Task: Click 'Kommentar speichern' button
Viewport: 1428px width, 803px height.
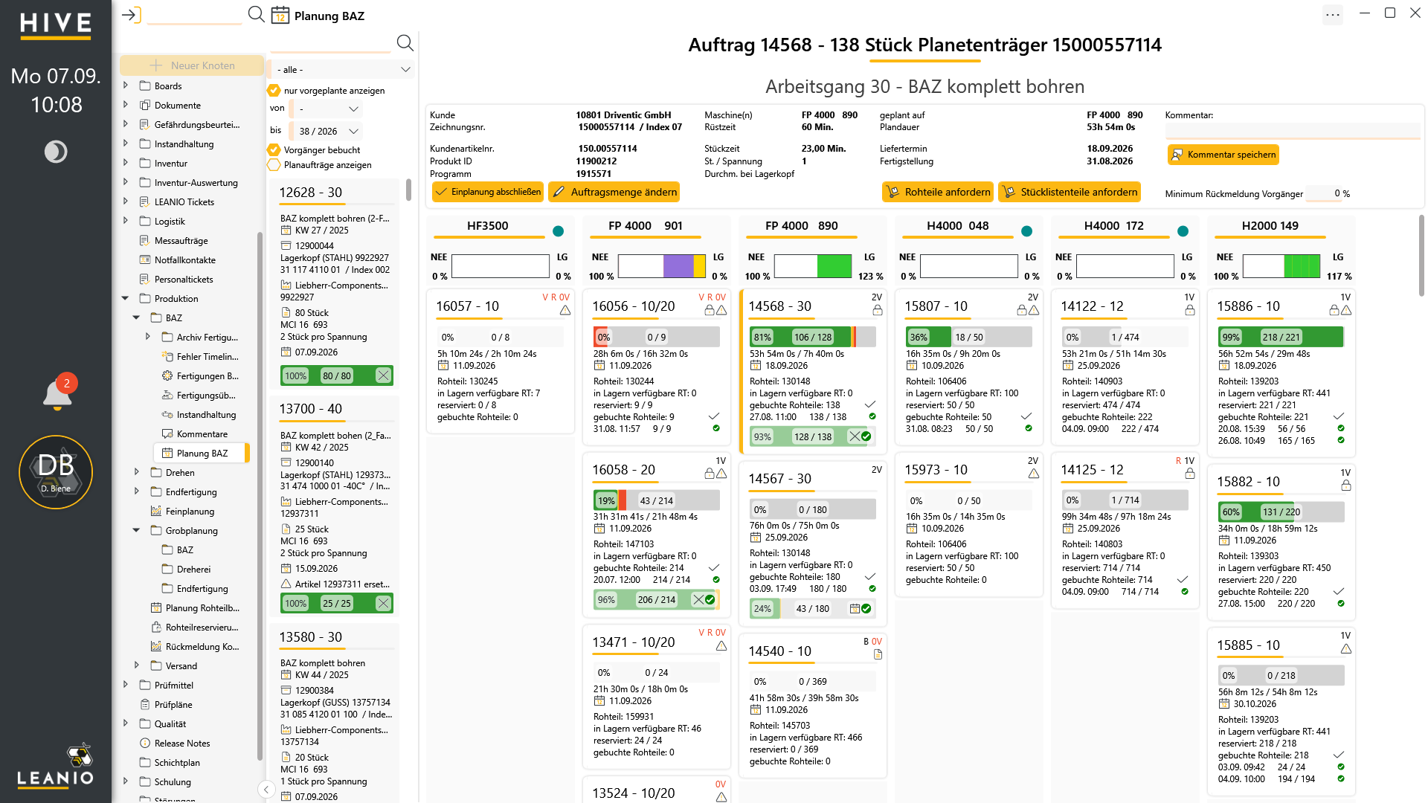Action: [x=1223, y=155]
